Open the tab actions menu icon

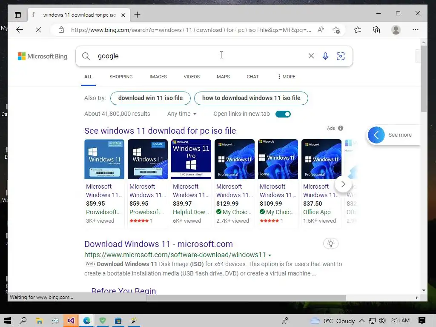pyautogui.click(x=18, y=15)
